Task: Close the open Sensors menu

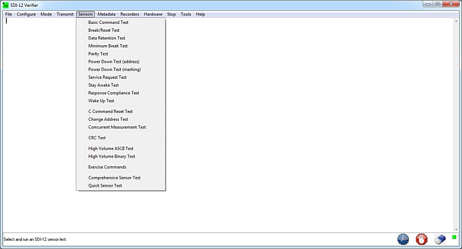Action: click(86, 14)
